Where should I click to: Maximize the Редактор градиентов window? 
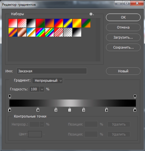pyautogui.click(x=126, y=3)
